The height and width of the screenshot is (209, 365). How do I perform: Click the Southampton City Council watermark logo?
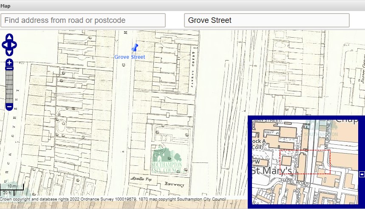click(x=167, y=161)
